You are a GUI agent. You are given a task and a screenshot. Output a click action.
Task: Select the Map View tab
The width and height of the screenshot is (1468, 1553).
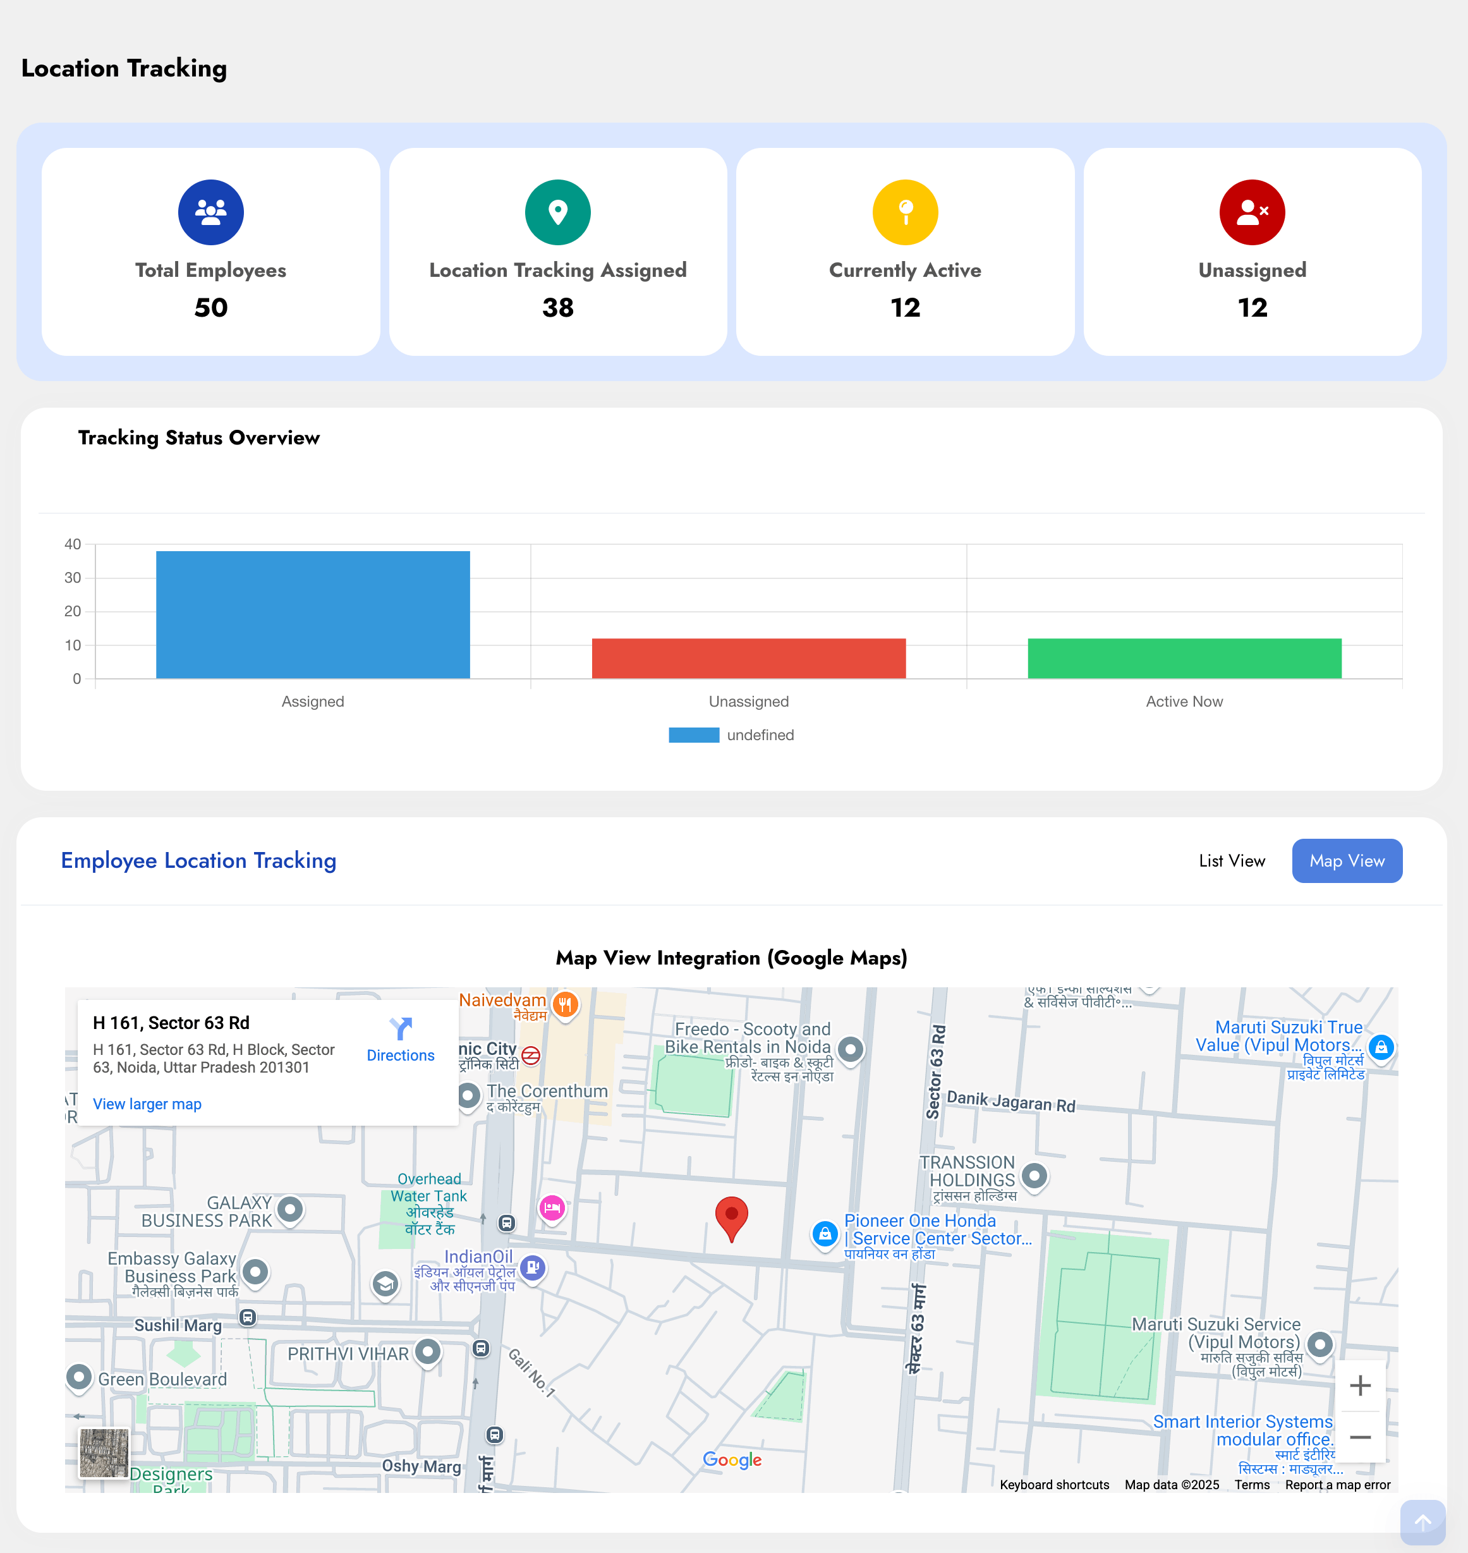pos(1346,861)
